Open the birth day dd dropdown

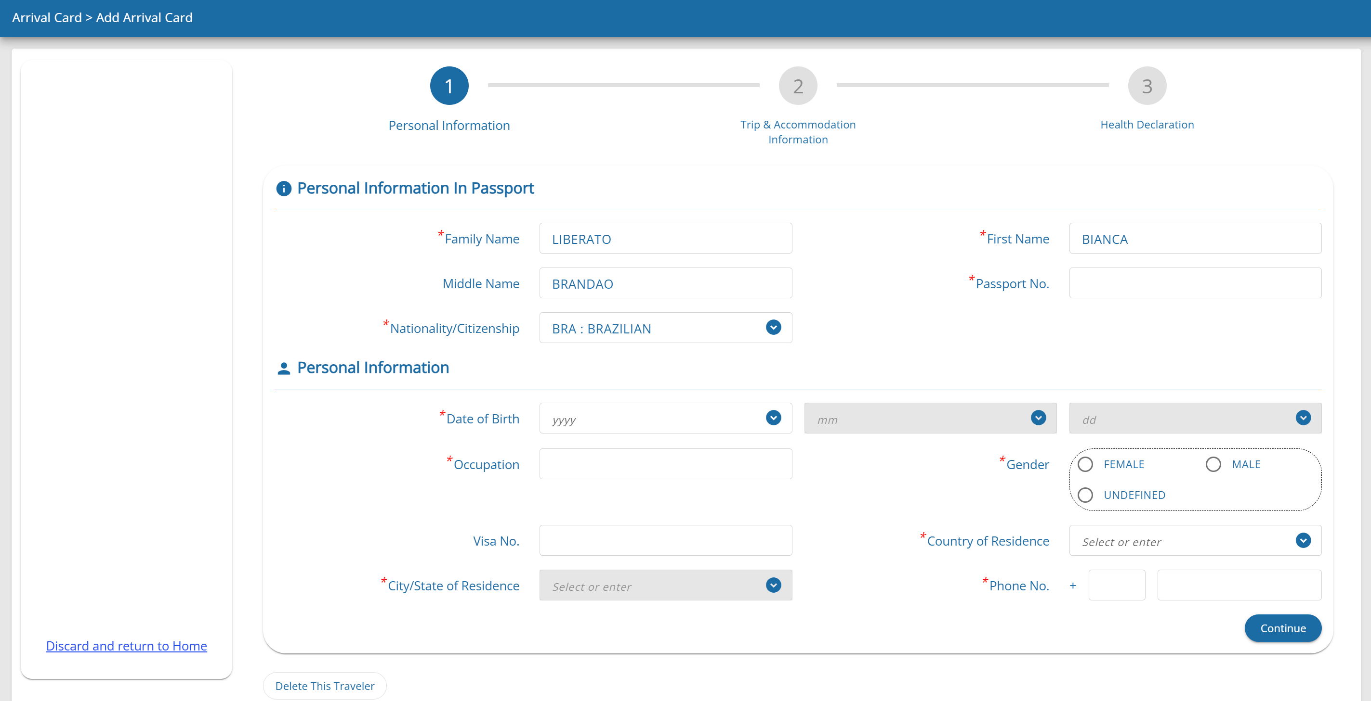[x=1195, y=418]
